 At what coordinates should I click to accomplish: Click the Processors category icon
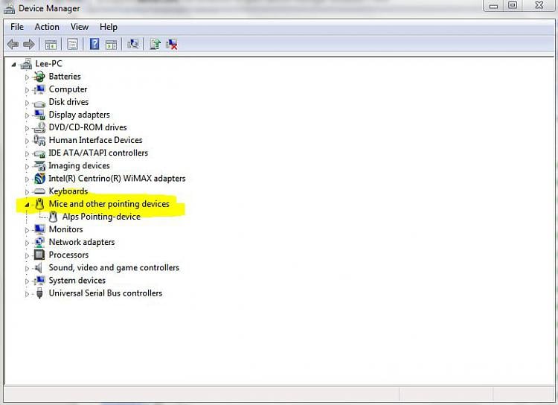pyautogui.click(x=39, y=255)
